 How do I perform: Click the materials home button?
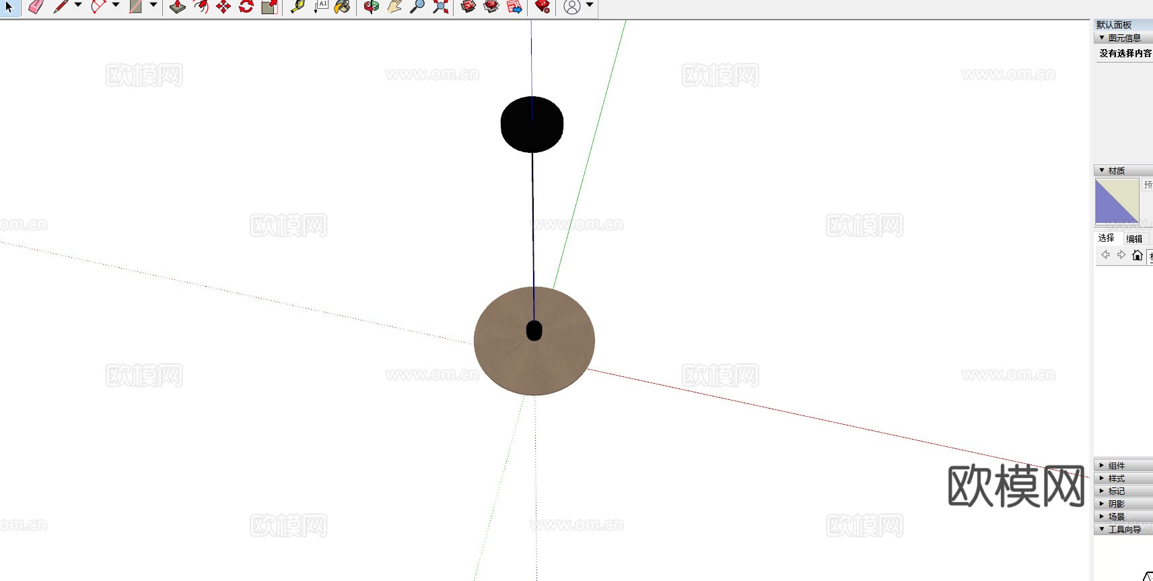coord(1137,255)
